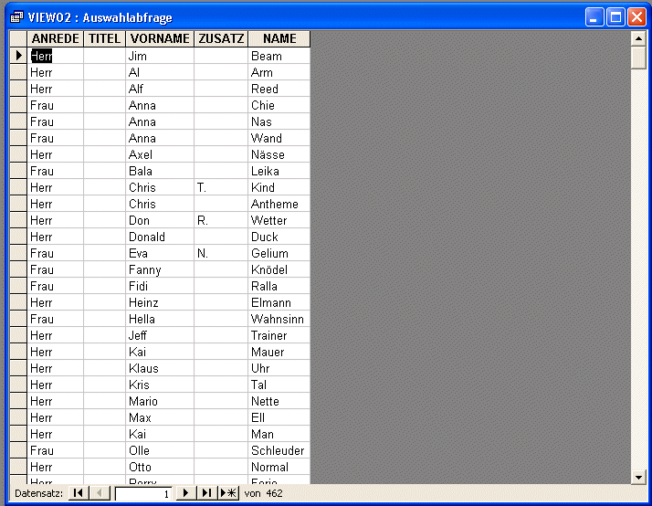Select the ANREDE column header
Screen dimensions: 652x506
(x=56, y=38)
